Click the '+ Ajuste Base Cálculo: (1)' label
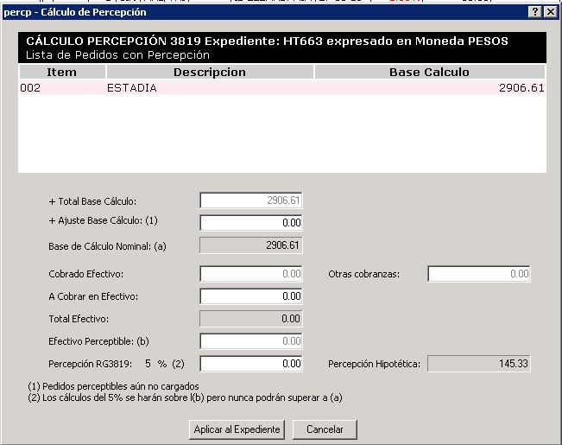This screenshot has width=562, height=445. pyautogui.click(x=104, y=220)
